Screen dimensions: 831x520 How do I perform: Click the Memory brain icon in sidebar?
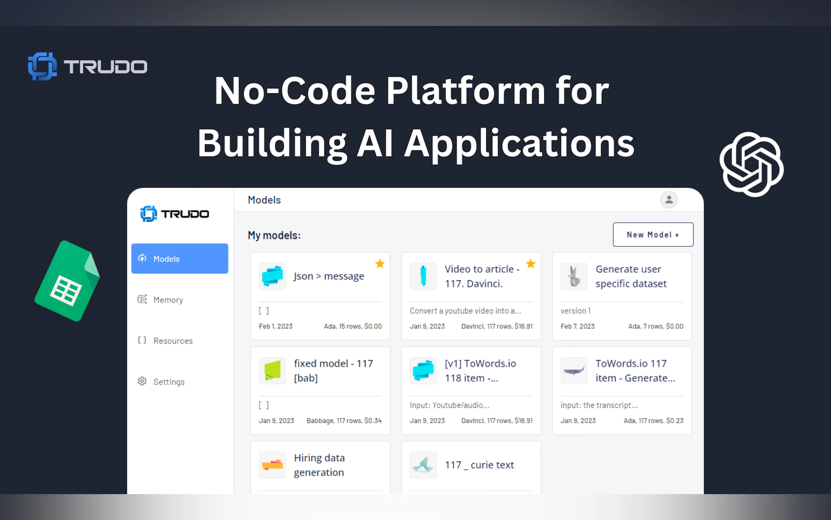[142, 299]
